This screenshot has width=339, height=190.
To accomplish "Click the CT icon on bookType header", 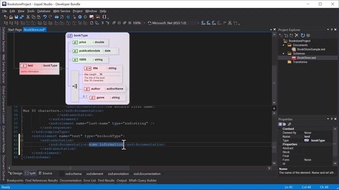I will pos(69,35).
